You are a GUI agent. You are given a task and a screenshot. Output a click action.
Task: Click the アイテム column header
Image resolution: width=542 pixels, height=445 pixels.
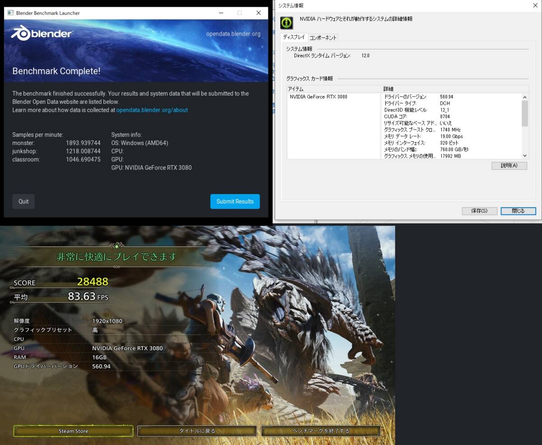click(335, 89)
